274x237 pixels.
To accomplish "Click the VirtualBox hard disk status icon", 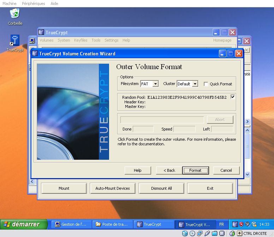I will coord(185,233).
